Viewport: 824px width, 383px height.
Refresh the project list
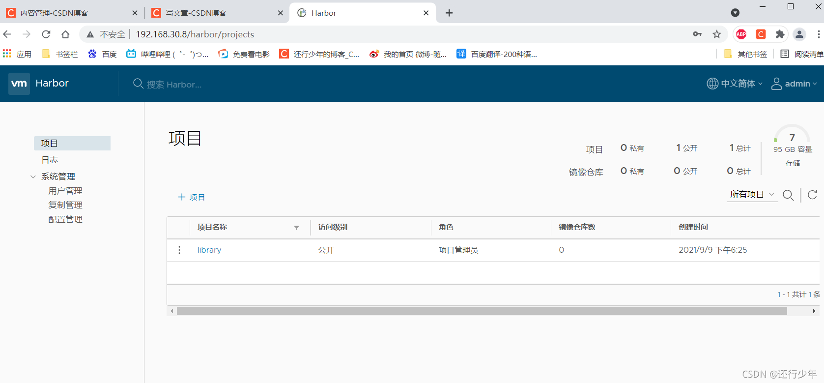coord(812,195)
